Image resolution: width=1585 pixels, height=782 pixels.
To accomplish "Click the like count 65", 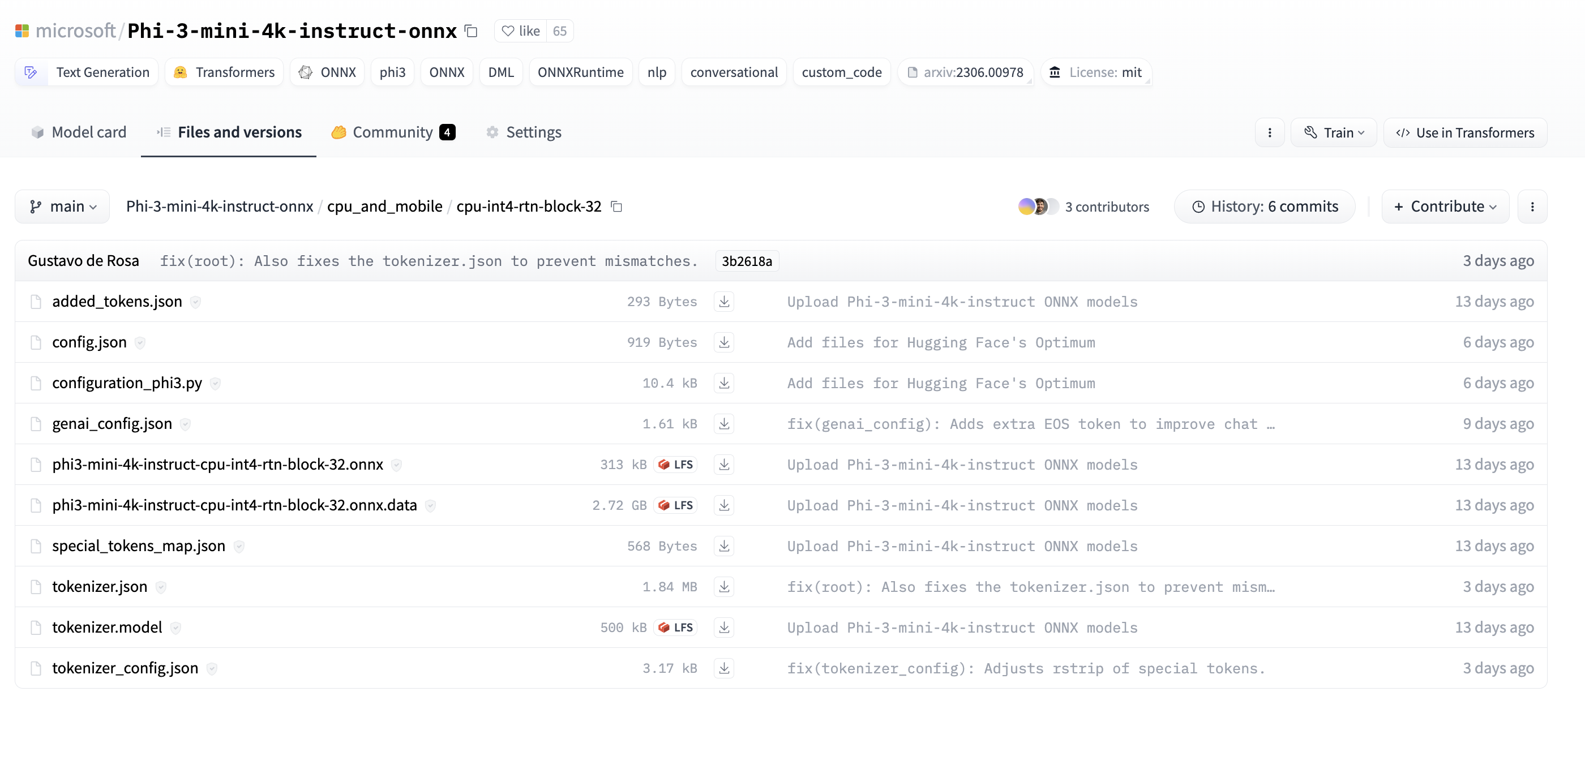I will click(559, 31).
